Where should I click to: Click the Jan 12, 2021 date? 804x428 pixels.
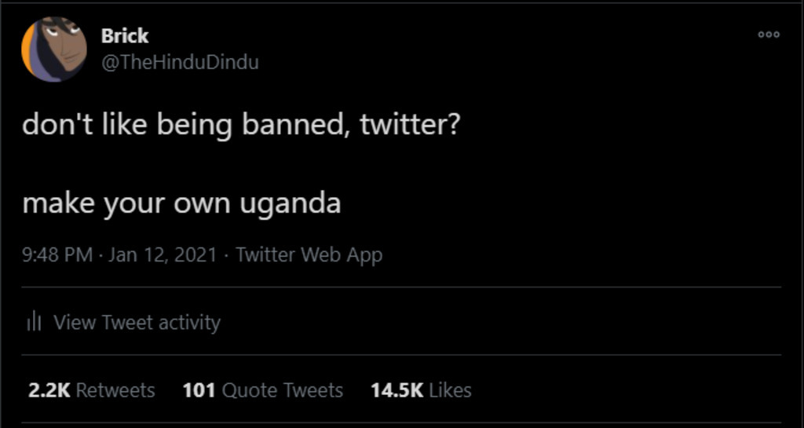pos(162,254)
